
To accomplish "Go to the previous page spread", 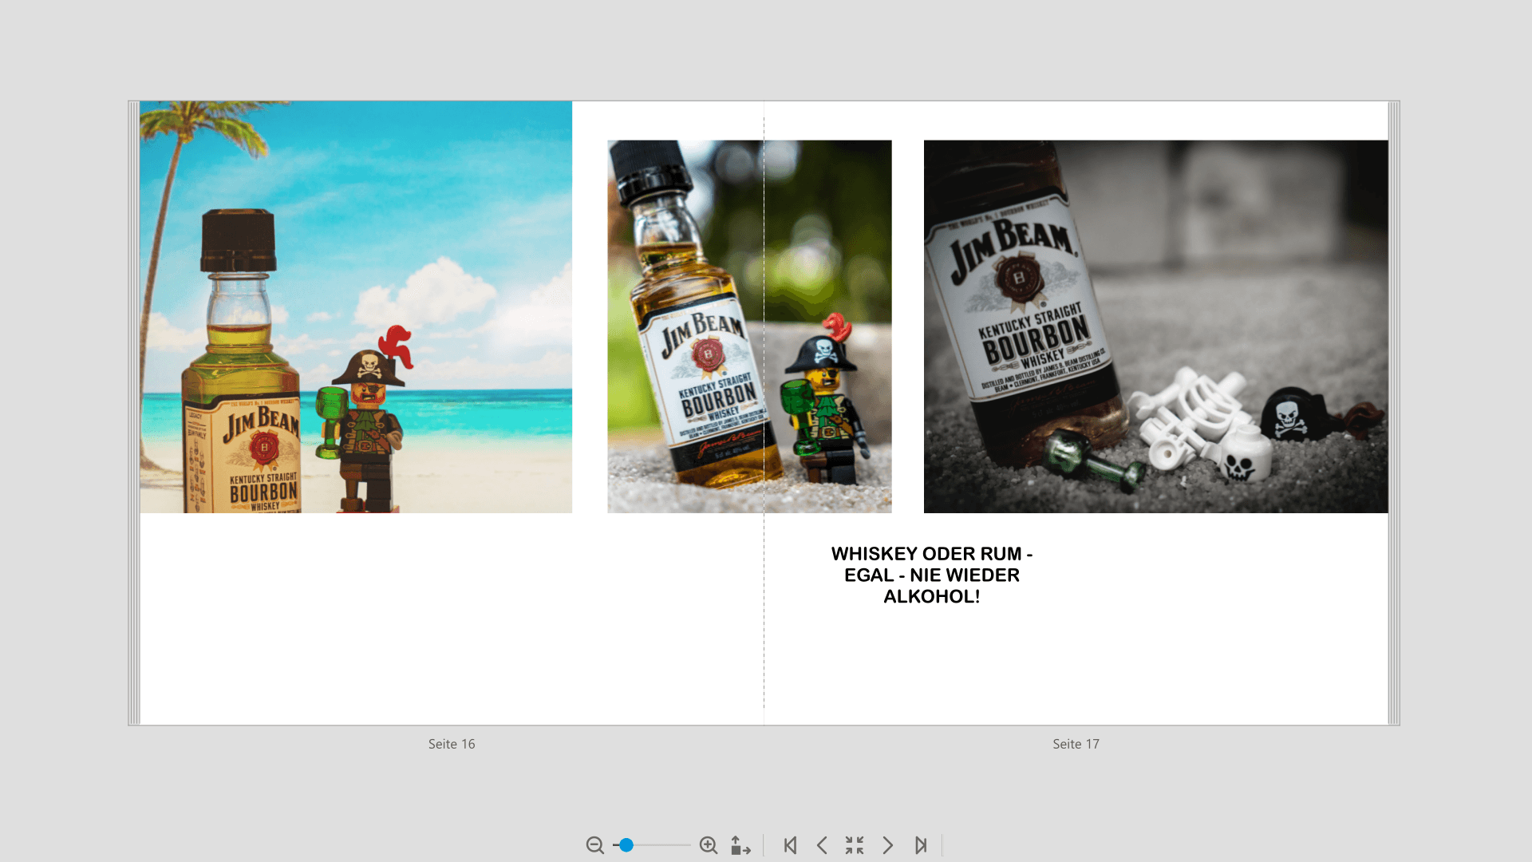I will pos(822,845).
